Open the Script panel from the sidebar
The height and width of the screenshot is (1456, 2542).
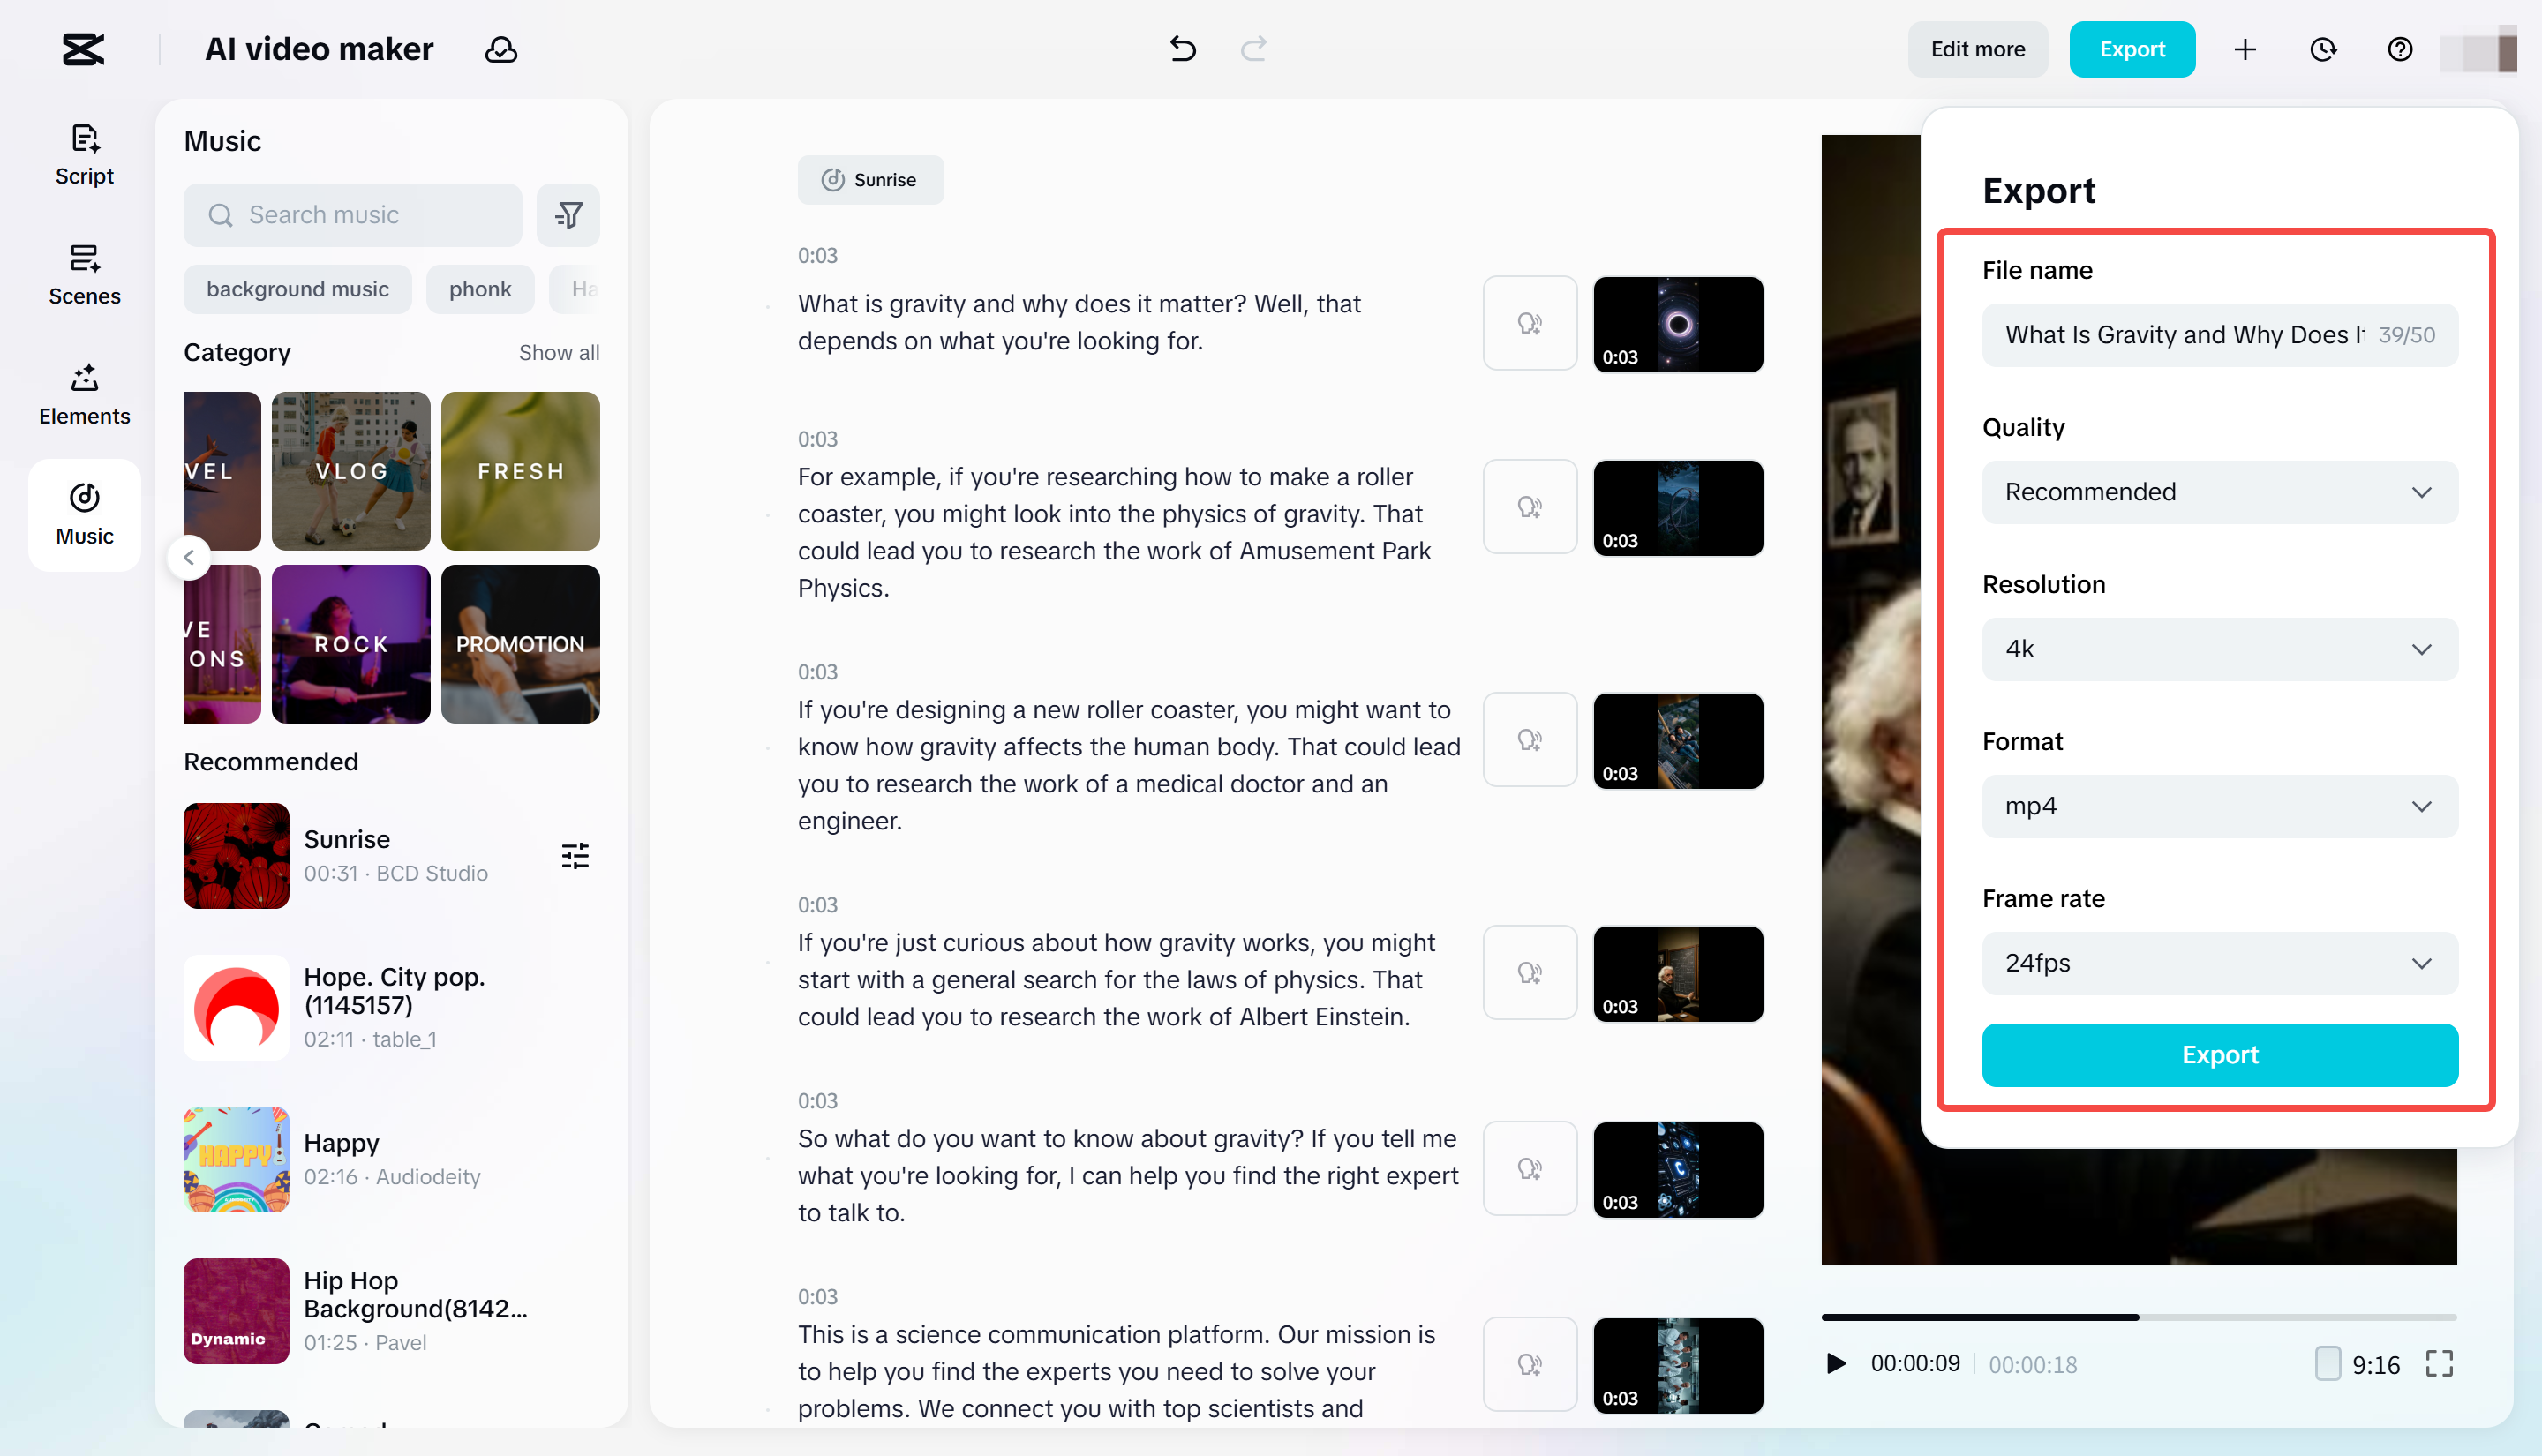click(x=84, y=153)
